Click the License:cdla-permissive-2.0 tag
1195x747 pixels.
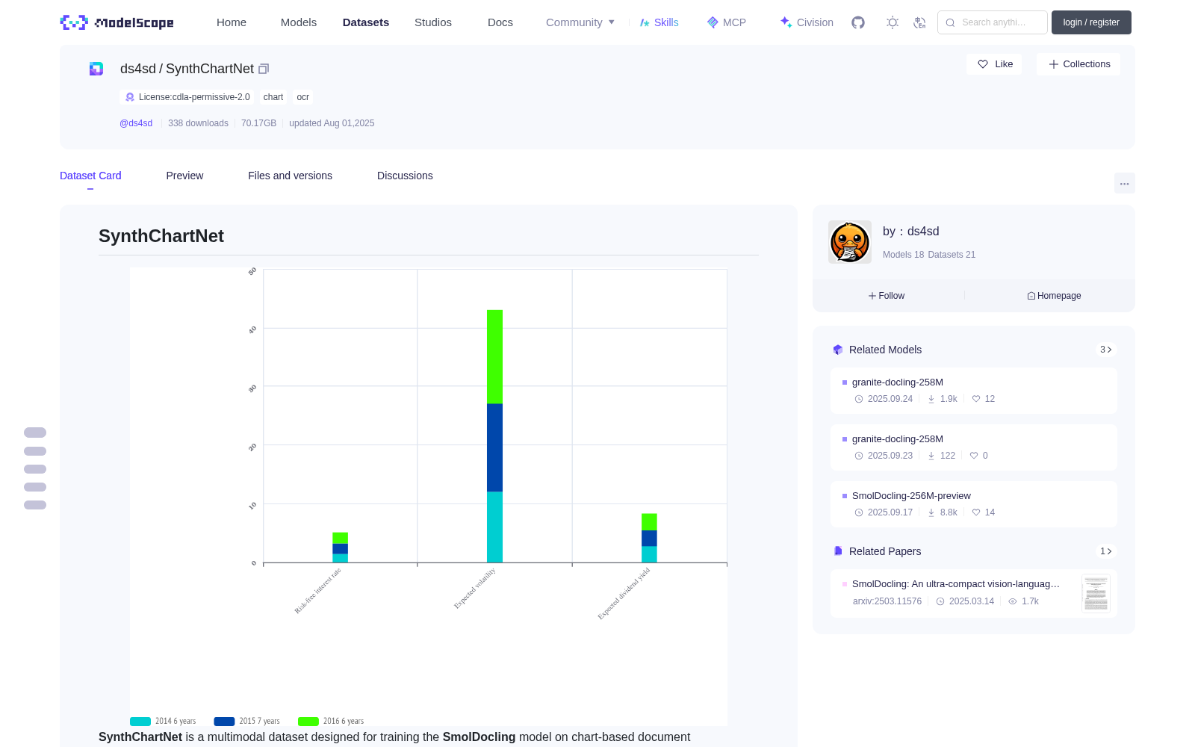[187, 97]
